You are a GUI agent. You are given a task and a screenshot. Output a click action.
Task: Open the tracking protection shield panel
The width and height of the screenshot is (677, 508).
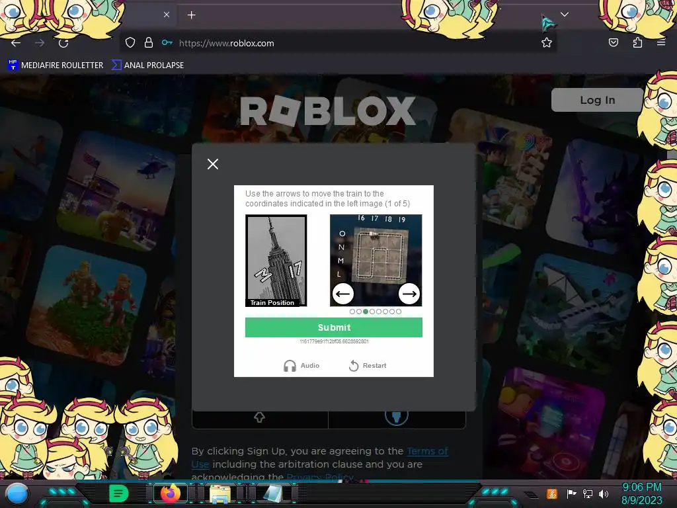pos(130,43)
